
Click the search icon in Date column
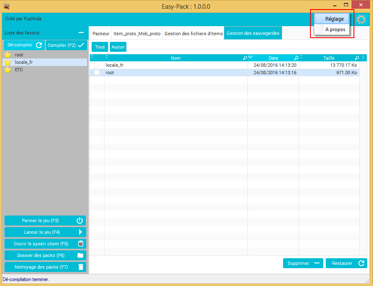[x=296, y=58]
